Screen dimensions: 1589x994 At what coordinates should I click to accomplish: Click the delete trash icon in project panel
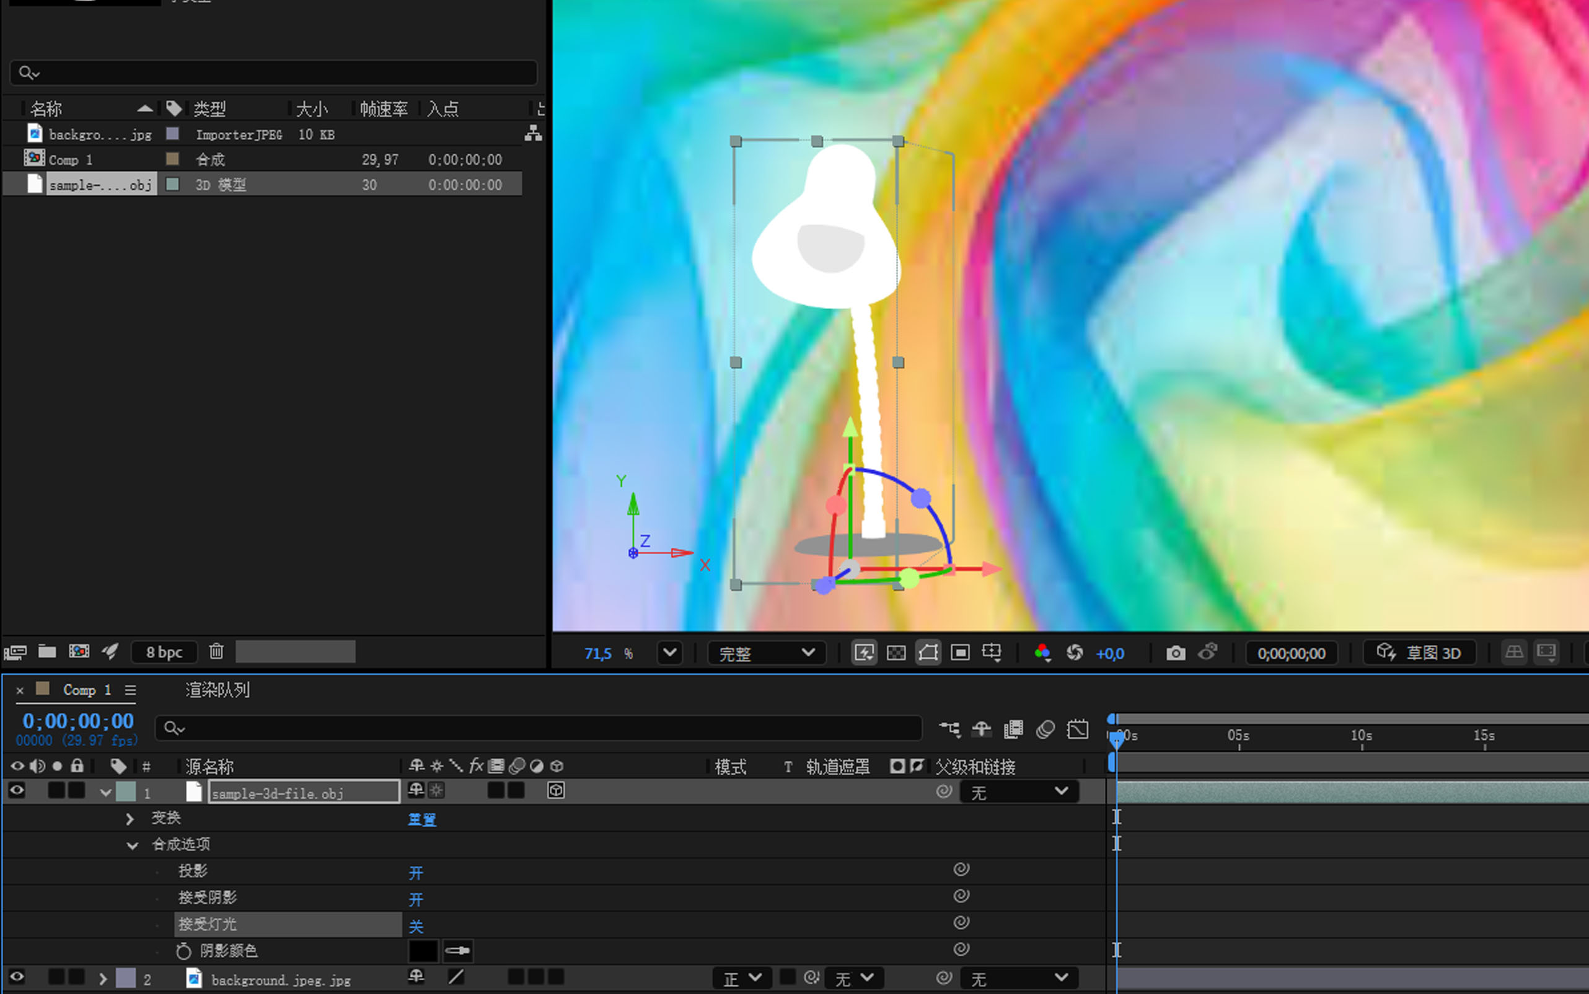point(216,651)
